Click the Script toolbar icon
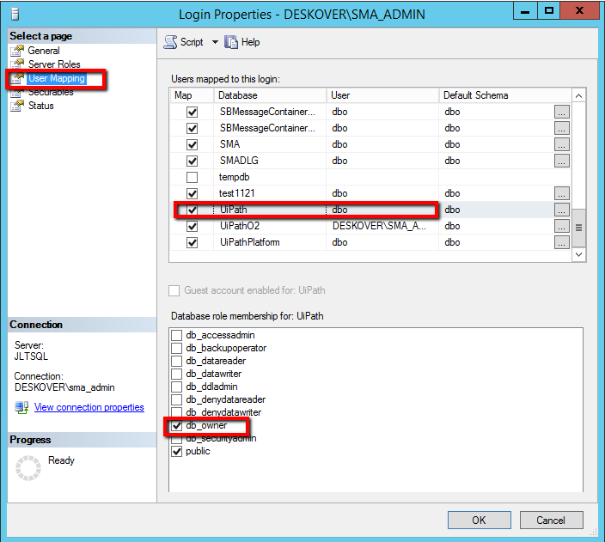 (x=170, y=42)
